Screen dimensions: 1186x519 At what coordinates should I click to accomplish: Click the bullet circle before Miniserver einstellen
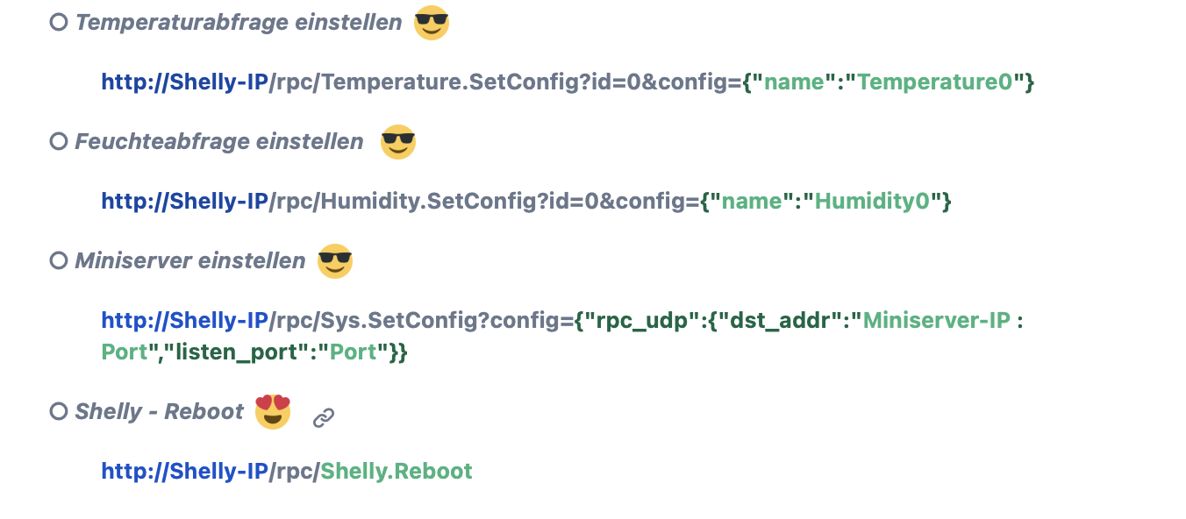tap(59, 260)
